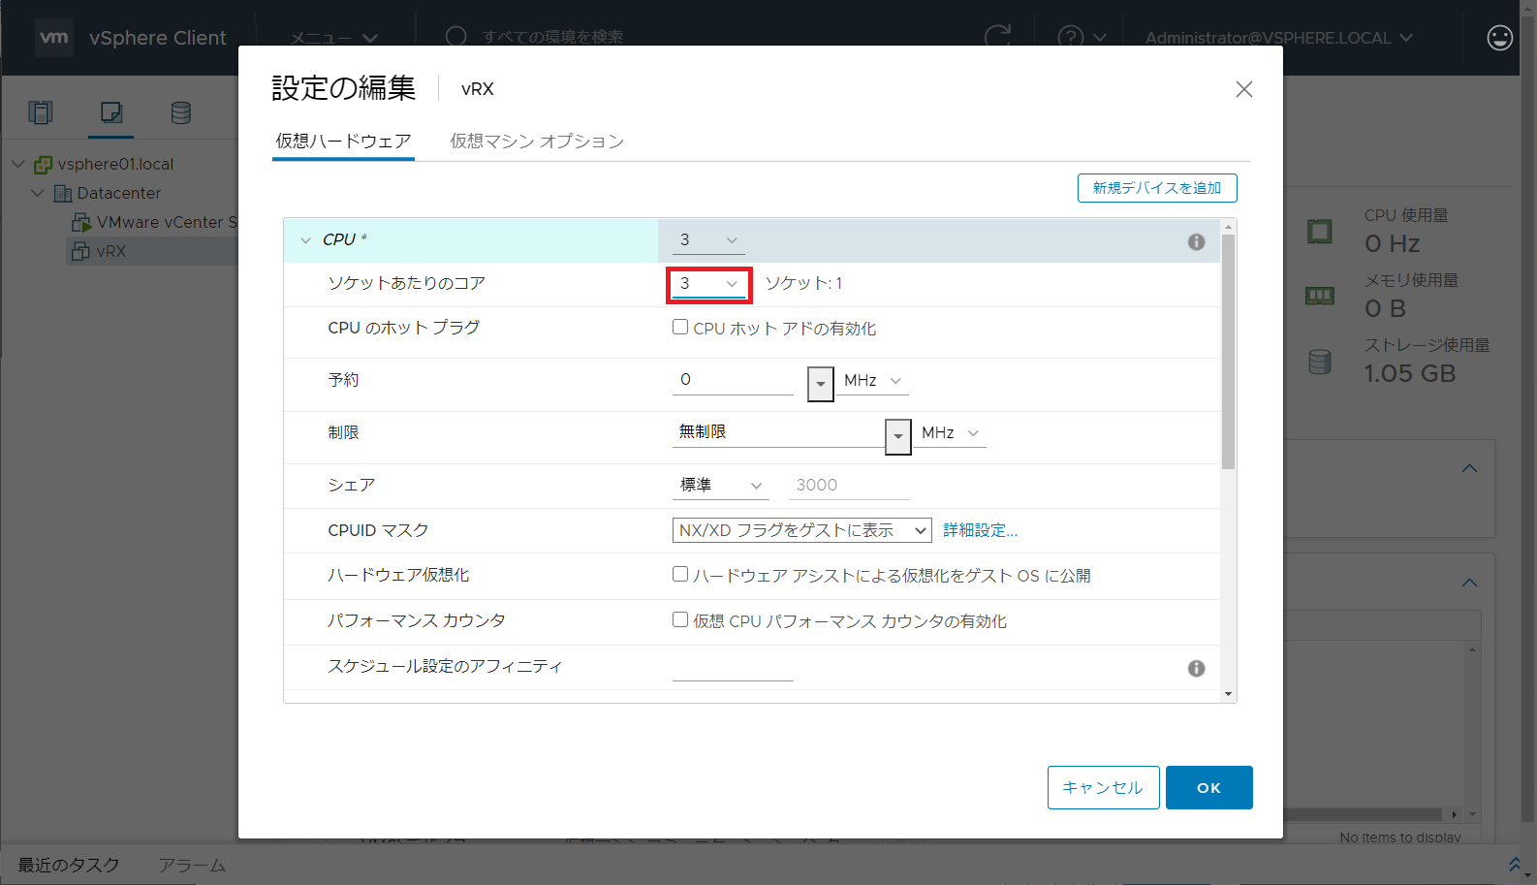Image resolution: width=1537 pixels, height=885 pixels.
Task: Collapse the CPU section chevron
Action: pyautogui.click(x=306, y=240)
